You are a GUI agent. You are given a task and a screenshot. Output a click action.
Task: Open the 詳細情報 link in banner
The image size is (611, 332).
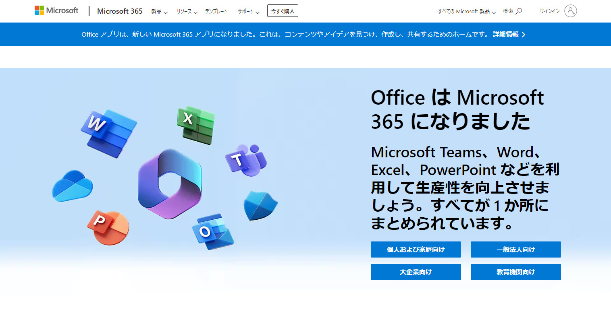tap(506, 34)
